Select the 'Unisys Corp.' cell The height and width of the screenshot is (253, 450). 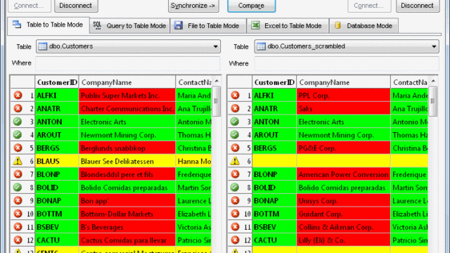coord(344,200)
